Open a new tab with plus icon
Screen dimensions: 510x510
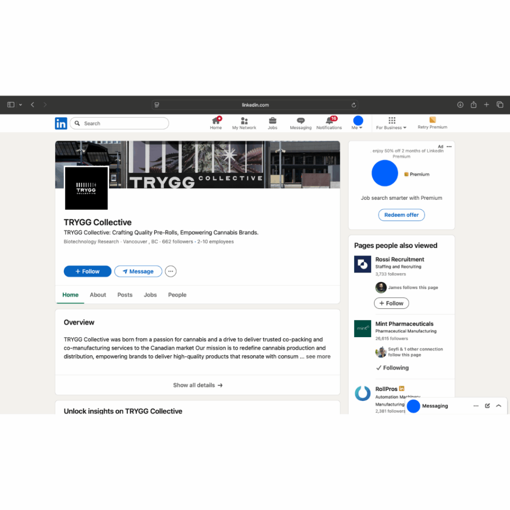[486, 105]
